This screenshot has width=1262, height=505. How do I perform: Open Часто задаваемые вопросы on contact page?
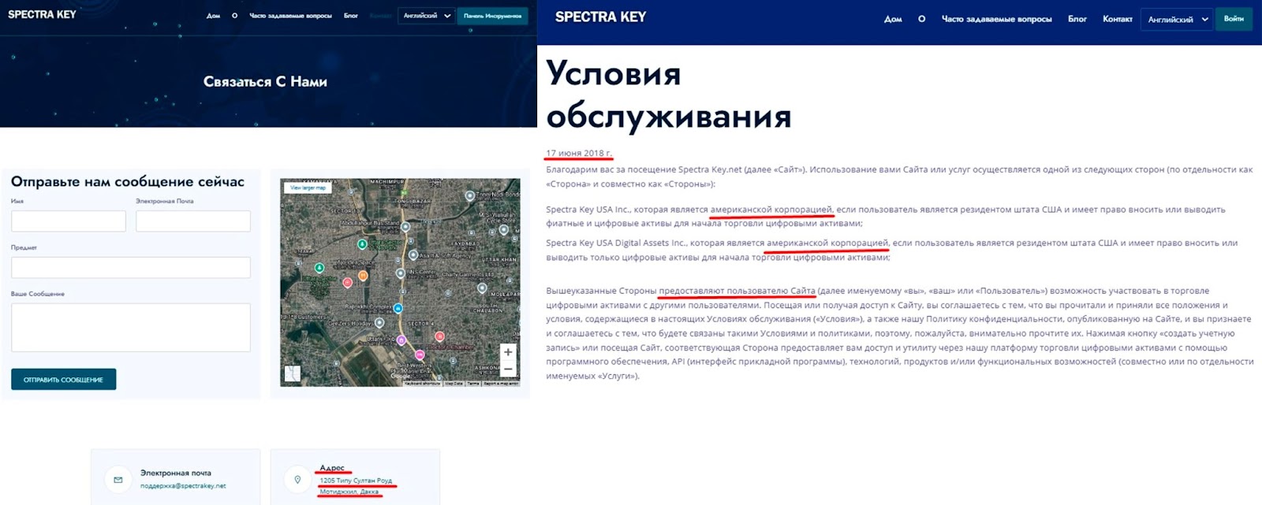[x=290, y=16]
